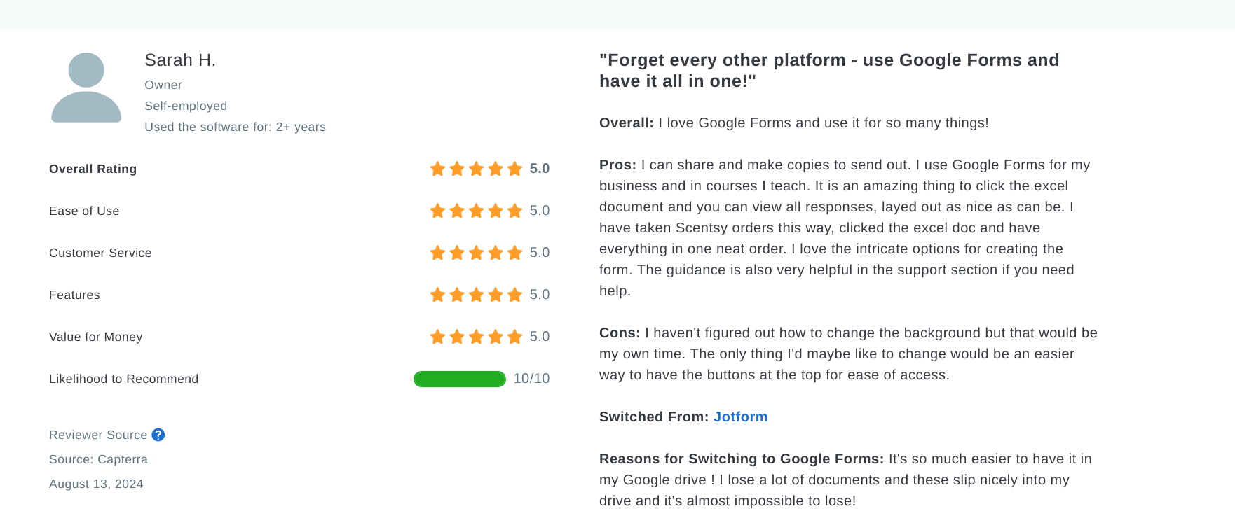Viewport: 1235px width, 509px height.
Task: Click the Overall Rating label
Action: coord(93,169)
